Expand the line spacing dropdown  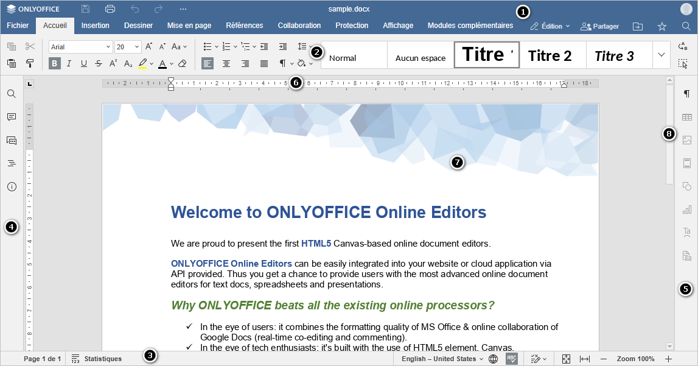pos(309,46)
